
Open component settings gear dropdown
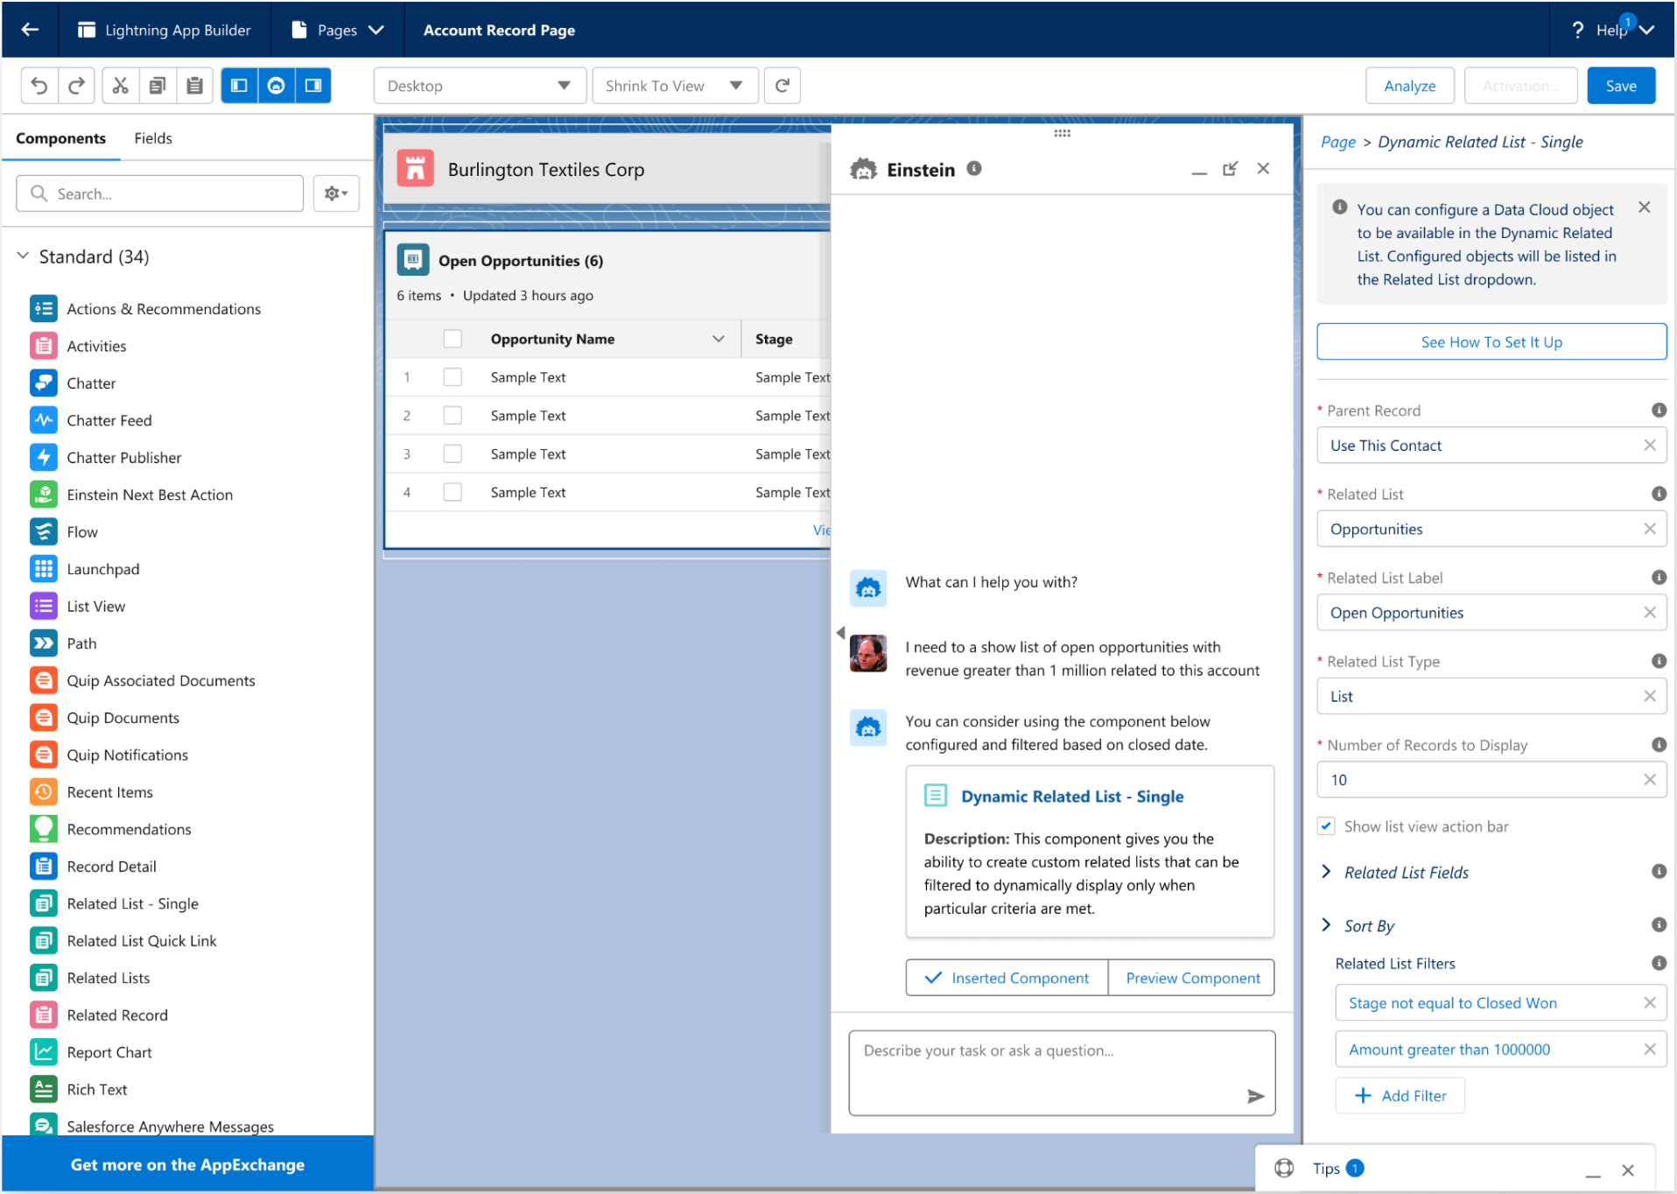click(x=336, y=193)
